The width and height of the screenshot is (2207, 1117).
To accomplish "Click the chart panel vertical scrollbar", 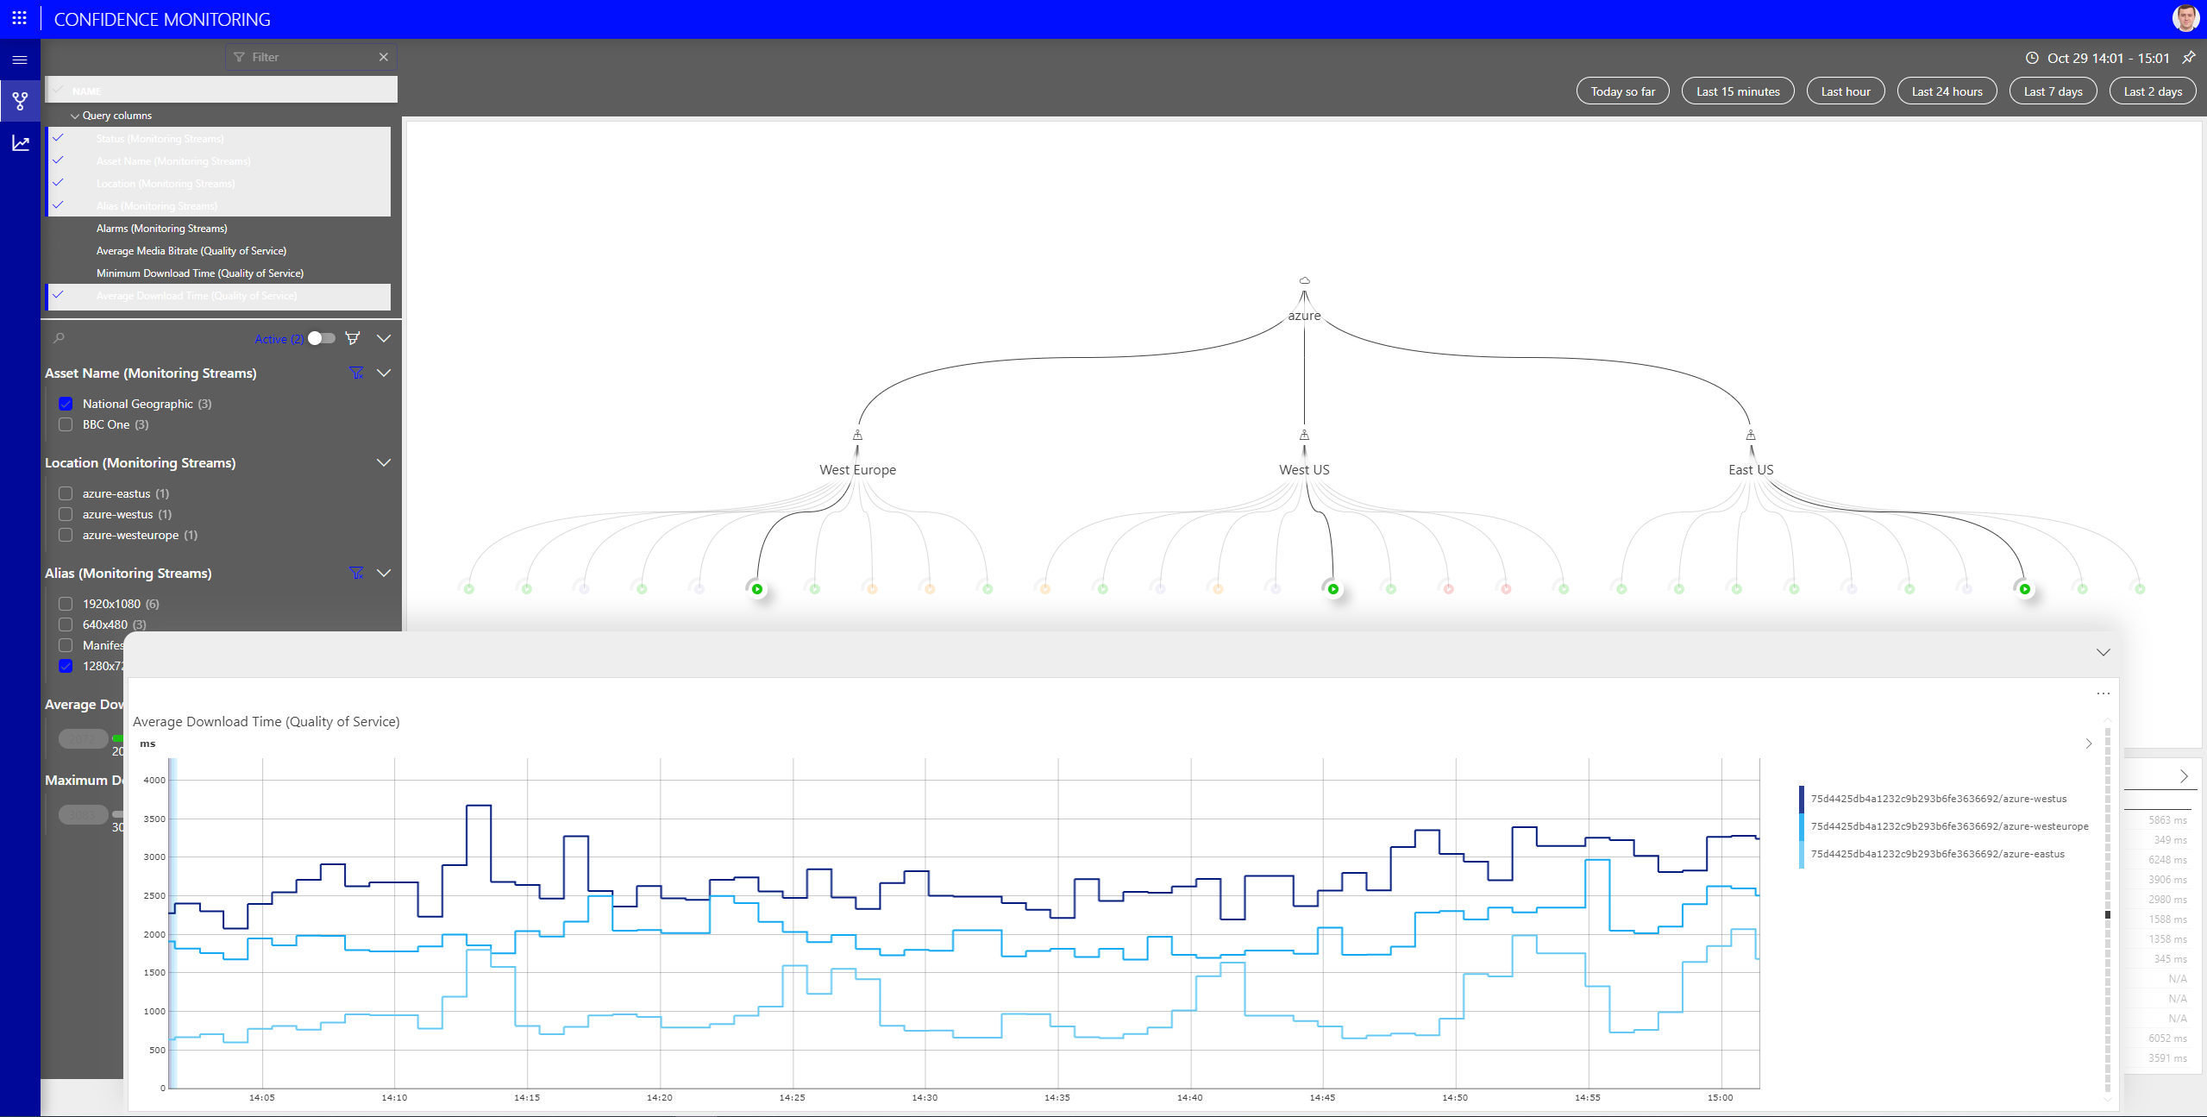I will coord(2107,910).
